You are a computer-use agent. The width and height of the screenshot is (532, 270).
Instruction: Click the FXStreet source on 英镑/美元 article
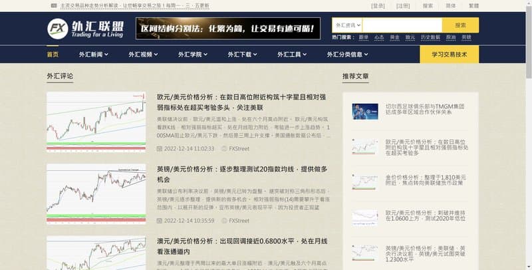click(x=239, y=221)
